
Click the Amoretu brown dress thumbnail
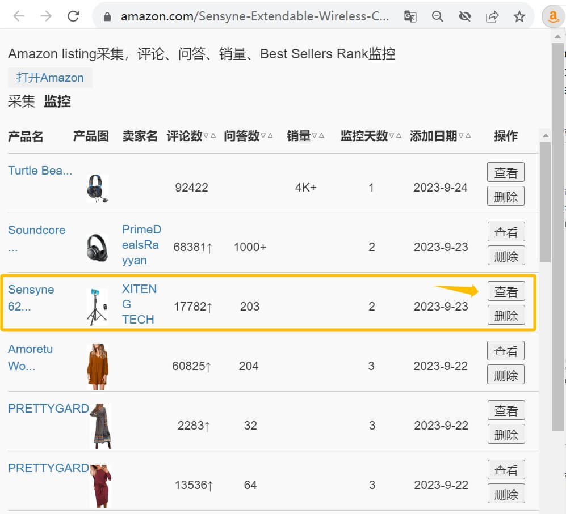click(98, 367)
